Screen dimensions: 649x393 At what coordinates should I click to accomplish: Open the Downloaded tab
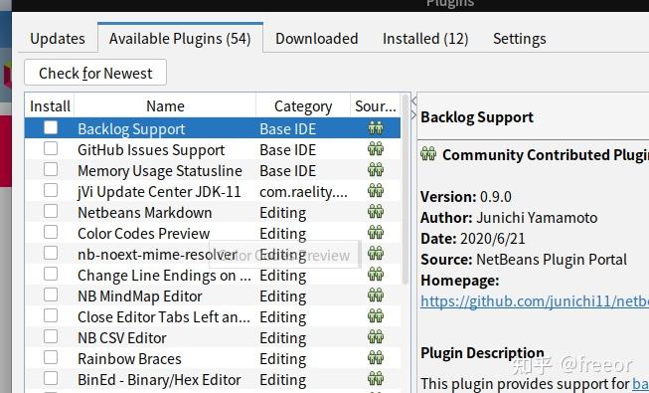[x=317, y=39]
